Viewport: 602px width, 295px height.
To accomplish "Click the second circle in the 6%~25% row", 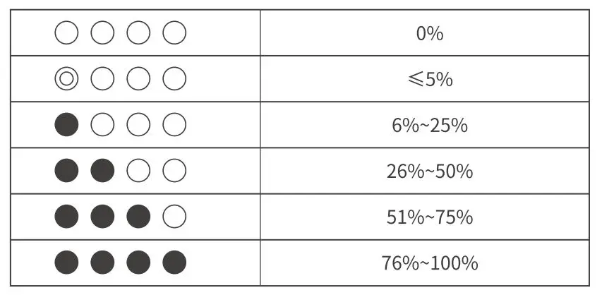I will pyautogui.click(x=102, y=125).
